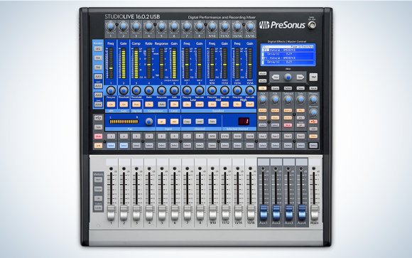Click the channel 15/16 trim knob

click(x=250, y=26)
